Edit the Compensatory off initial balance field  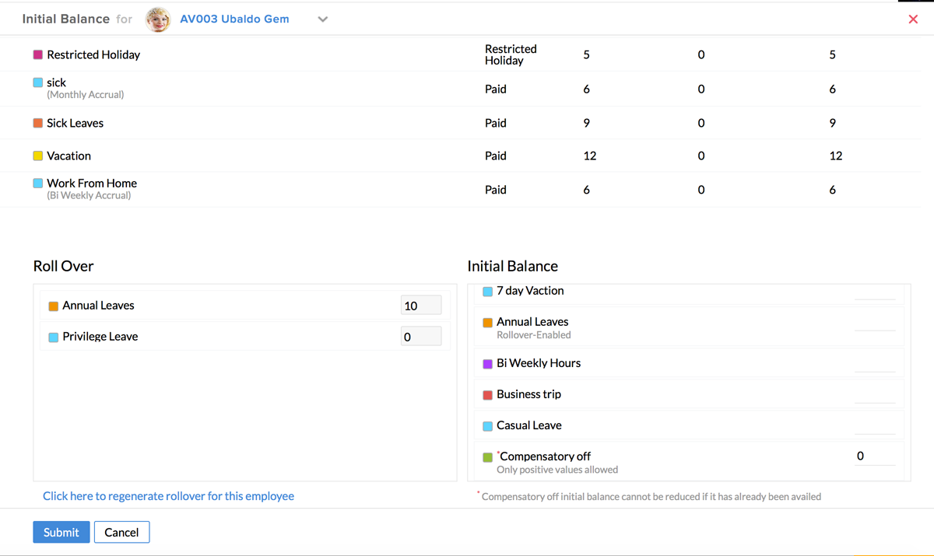tap(874, 456)
